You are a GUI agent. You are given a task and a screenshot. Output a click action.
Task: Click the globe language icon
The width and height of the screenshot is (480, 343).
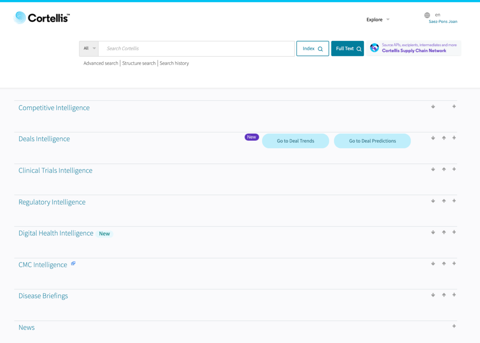[427, 15]
